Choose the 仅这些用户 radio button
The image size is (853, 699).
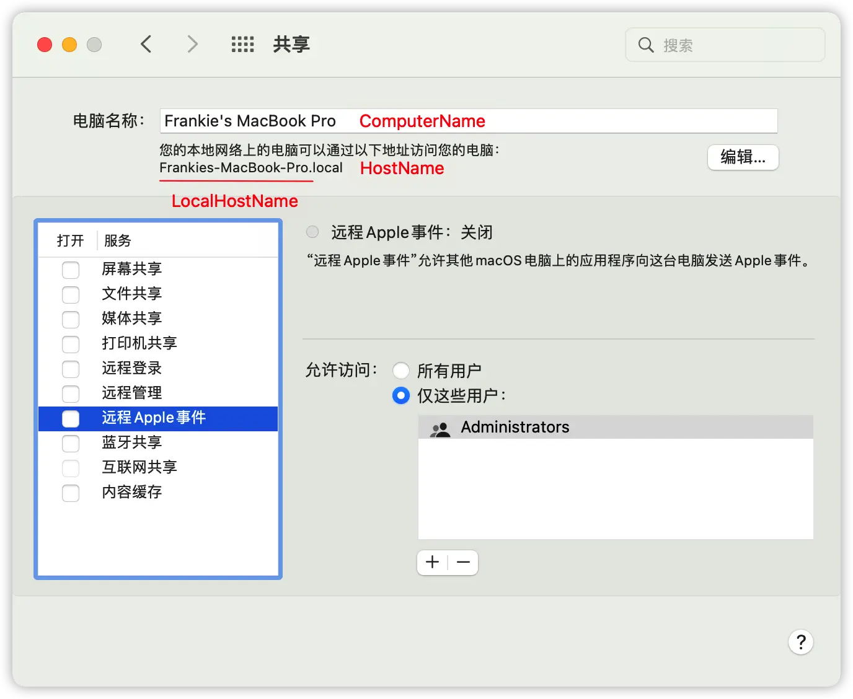(x=401, y=395)
